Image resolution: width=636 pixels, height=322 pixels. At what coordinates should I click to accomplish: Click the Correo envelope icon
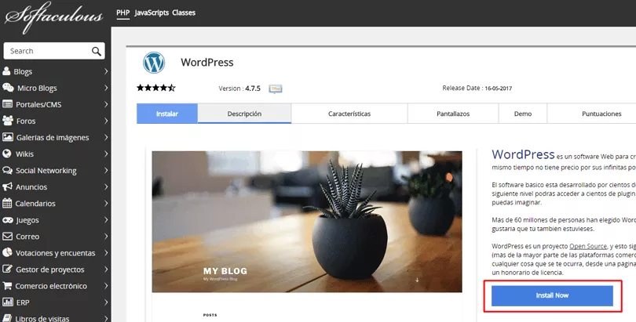click(x=7, y=236)
